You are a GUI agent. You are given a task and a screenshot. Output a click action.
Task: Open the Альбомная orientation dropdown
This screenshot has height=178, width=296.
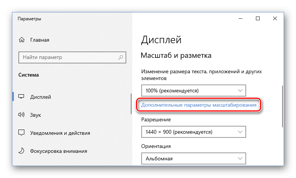point(194,158)
